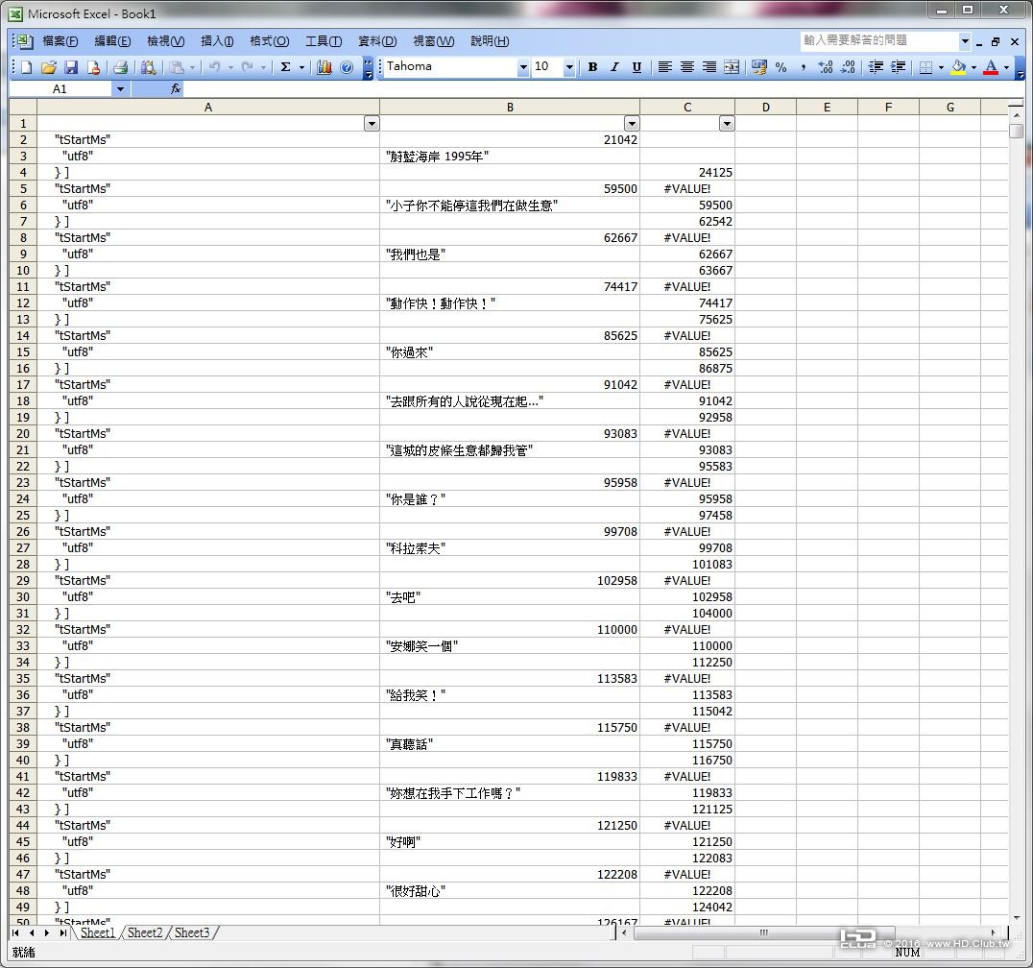Screen dimensions: 1033x968
Task: Open the 檢視(V) View menu
Action: (165, 41)
